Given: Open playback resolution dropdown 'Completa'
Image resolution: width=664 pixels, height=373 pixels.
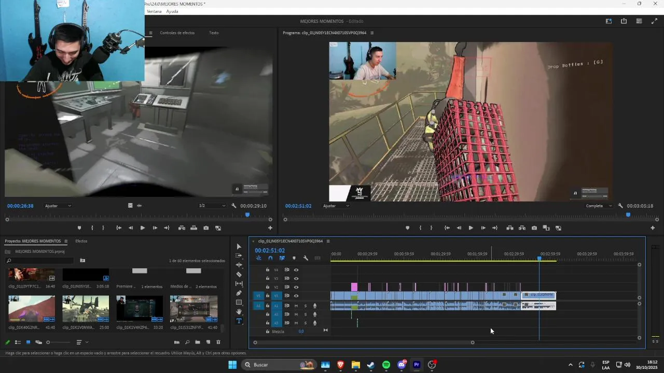Looking at the screenshot, I should coord(598,206).
